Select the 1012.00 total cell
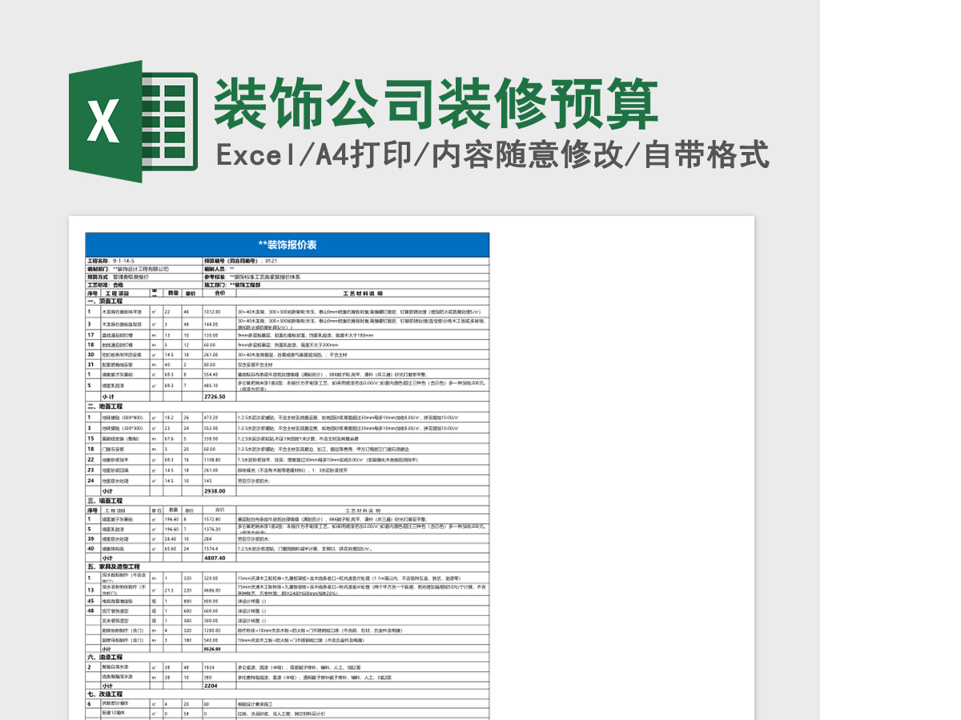The image size is (961, 720). [x=219, y=311]
